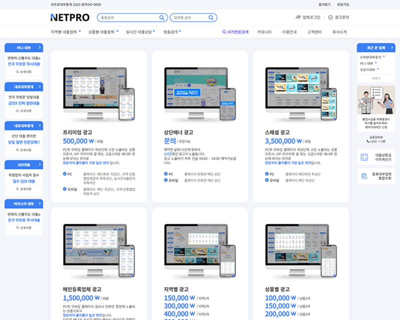Expand the 머니 대부 sidebar header arrow
The width and height of the screenshot is (400, 320).
(x=39, y=48)
